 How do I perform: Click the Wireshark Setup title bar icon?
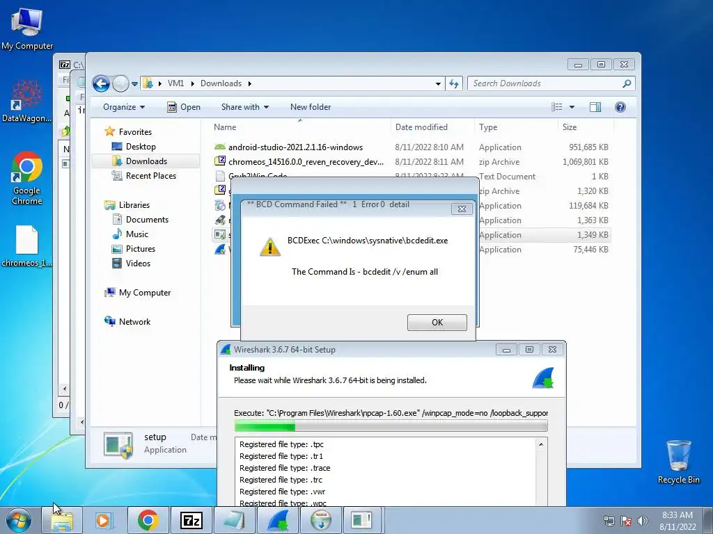click(226, 350)
